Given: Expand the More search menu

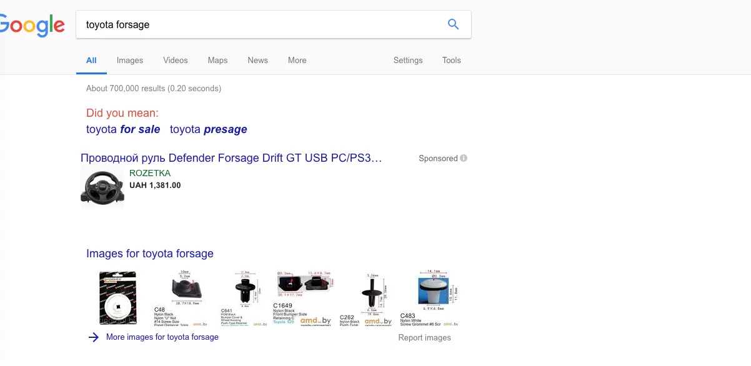Looking at the screenshot, I should (297, 61).
